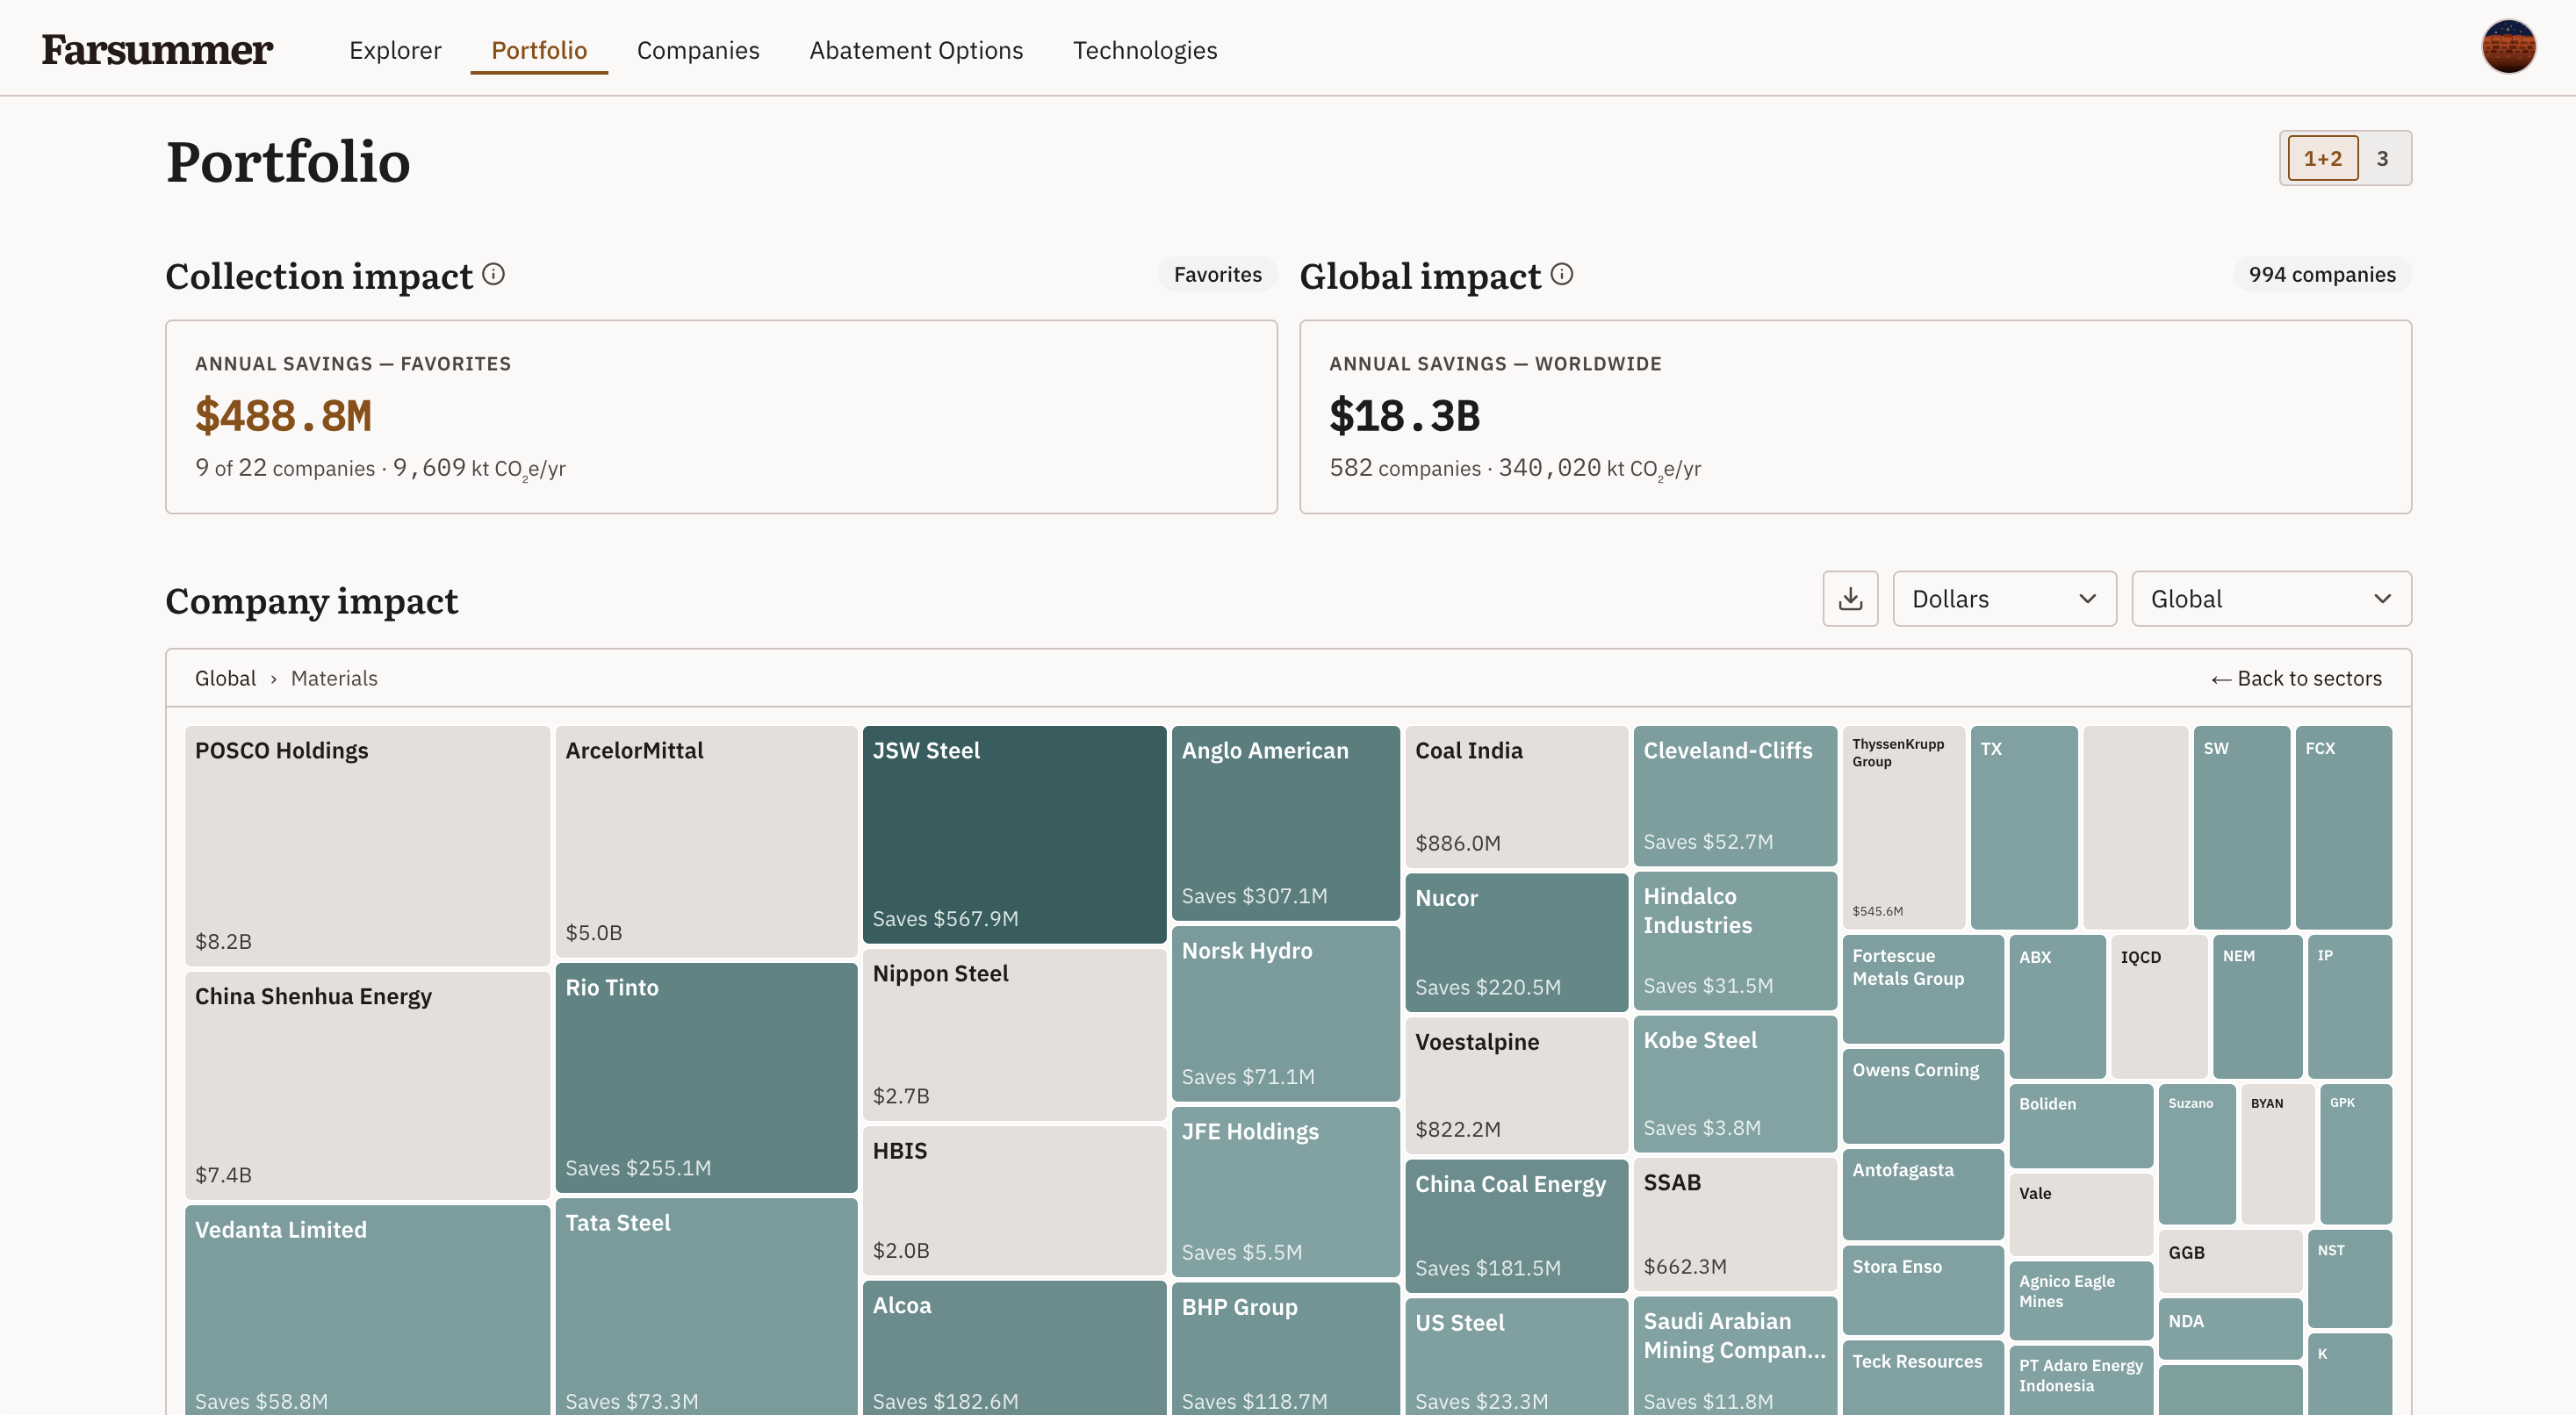Open the PT Adaro Energy Indonesia tile
The width and height of the screenshot is (2576, 1415).
(2080, 1380)
